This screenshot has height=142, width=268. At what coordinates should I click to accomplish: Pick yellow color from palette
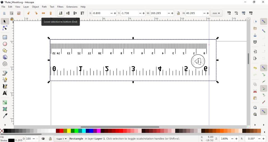click(69, 131)
